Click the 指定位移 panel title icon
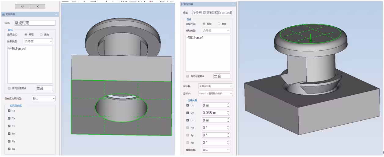 [x=182, y=4]
